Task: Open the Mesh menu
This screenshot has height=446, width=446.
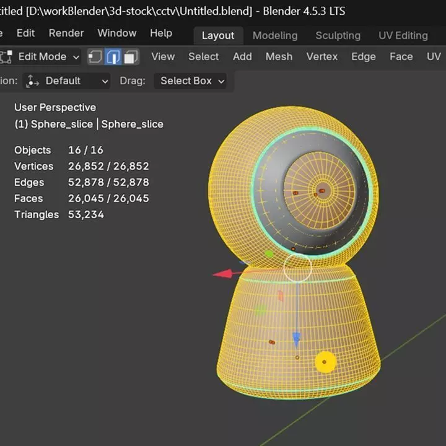Action: (279, 56)
